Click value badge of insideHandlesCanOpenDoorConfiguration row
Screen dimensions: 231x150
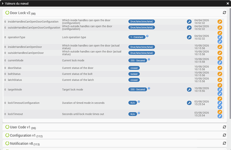[142, 21]
